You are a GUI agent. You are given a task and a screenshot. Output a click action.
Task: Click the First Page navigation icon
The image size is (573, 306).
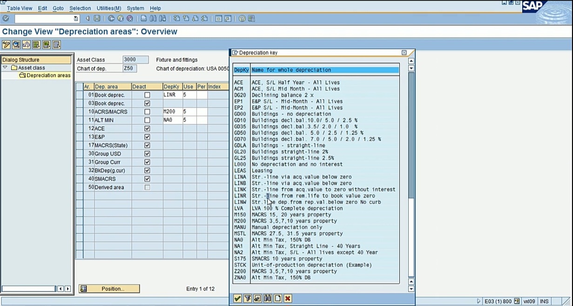(x=176, y=19)
